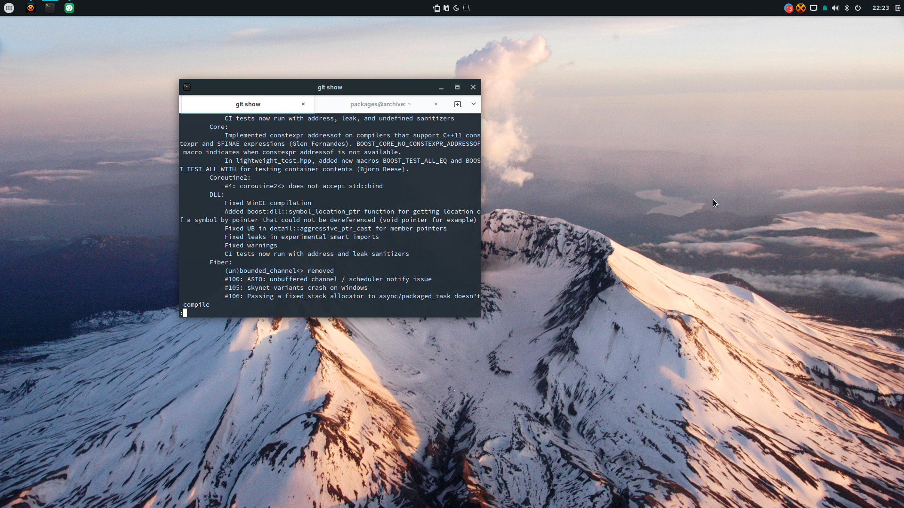
Task: Click 'Fixed leaks in experimental smart imports'
Action: (302, 237)
